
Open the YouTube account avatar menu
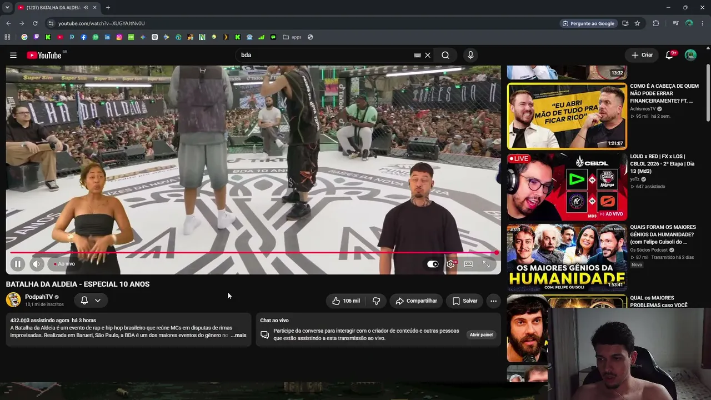[690, 55]
